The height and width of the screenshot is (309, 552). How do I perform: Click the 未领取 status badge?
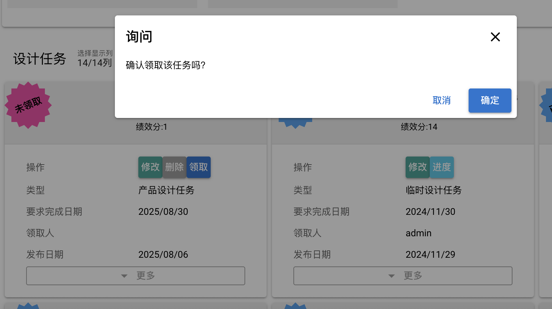[28, 105]
